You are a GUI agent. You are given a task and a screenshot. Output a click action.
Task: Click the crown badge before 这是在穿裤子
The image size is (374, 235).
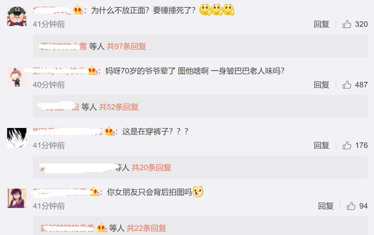pos(110,131)
